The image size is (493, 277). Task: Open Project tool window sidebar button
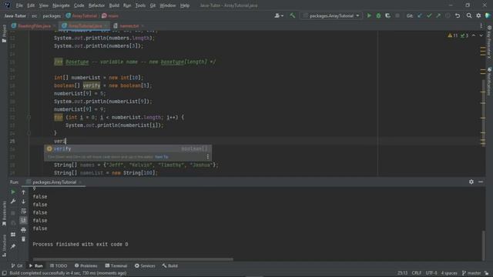tap(4, 33)
